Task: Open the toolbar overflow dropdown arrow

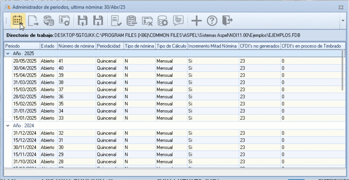Action: point(343,21)
